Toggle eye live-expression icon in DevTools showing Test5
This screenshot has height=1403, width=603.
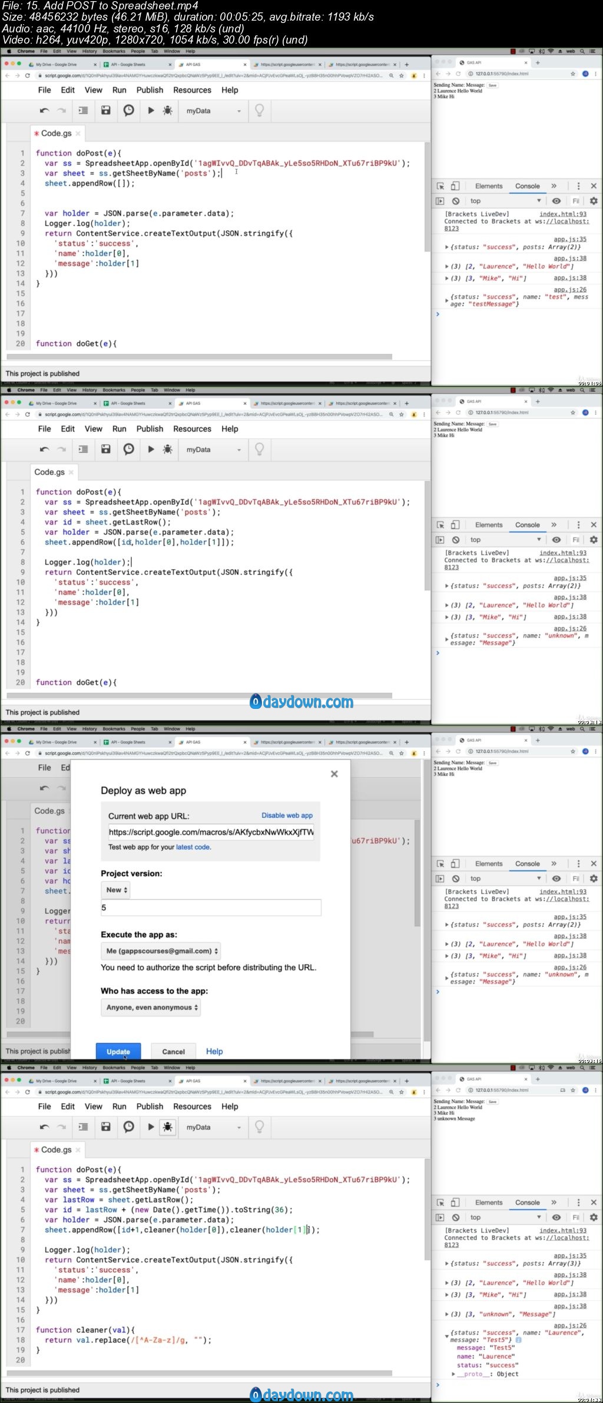tap(556, 1217)
